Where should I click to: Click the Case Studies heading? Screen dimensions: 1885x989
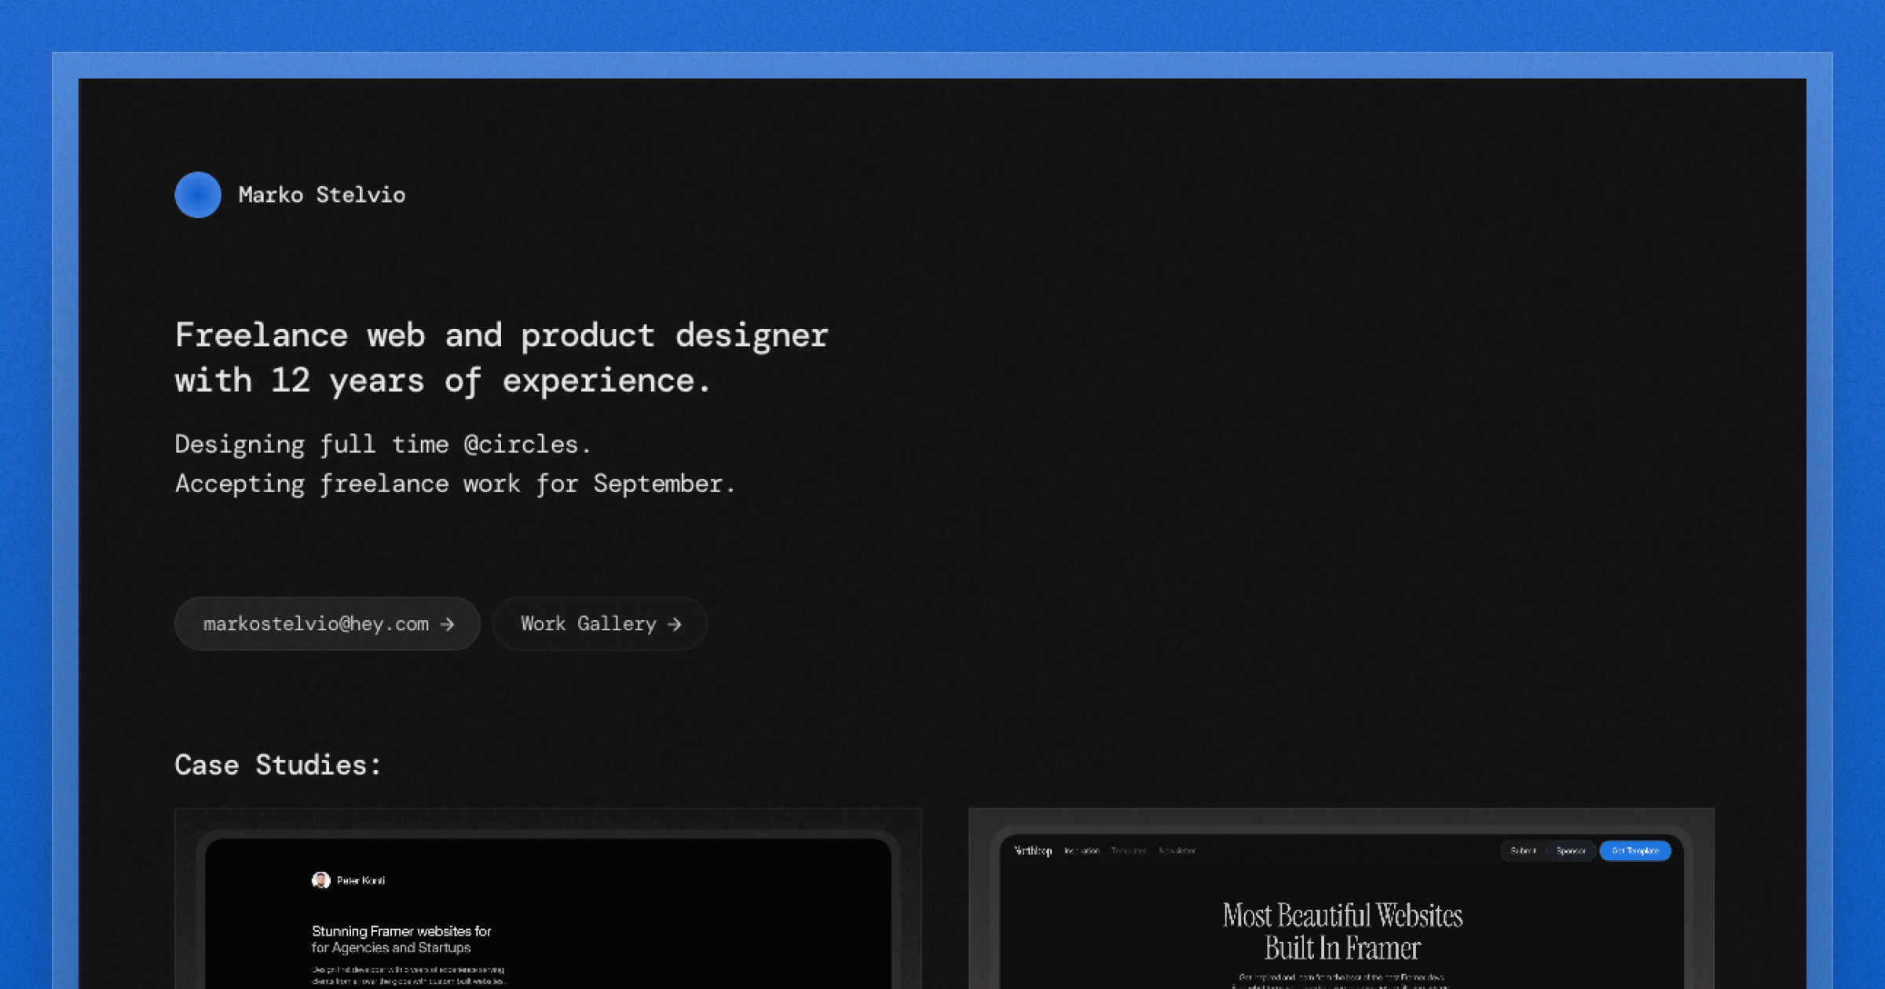click(277, 765)
